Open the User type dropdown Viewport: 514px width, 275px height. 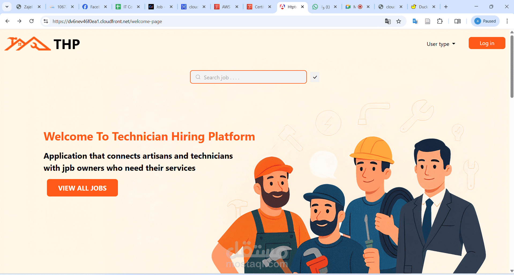coord(441,44)
